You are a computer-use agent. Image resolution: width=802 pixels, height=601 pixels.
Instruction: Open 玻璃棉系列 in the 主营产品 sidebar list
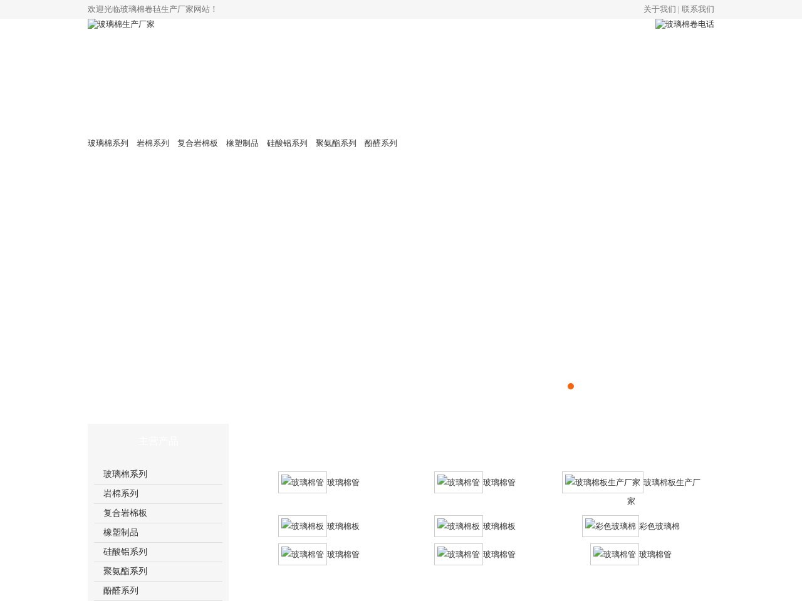pyautogui.click(x=158, y=475)
